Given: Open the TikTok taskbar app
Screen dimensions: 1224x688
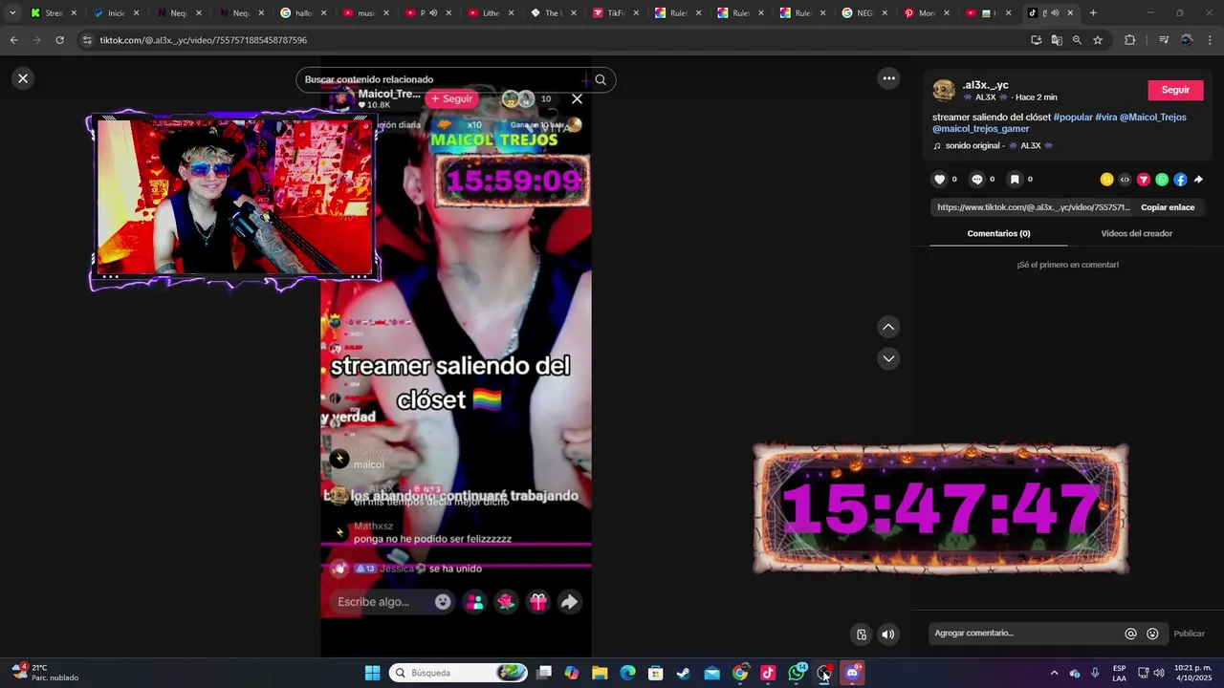Looking at the screenshot, I should pyautogui.click(x=768, y=673).
